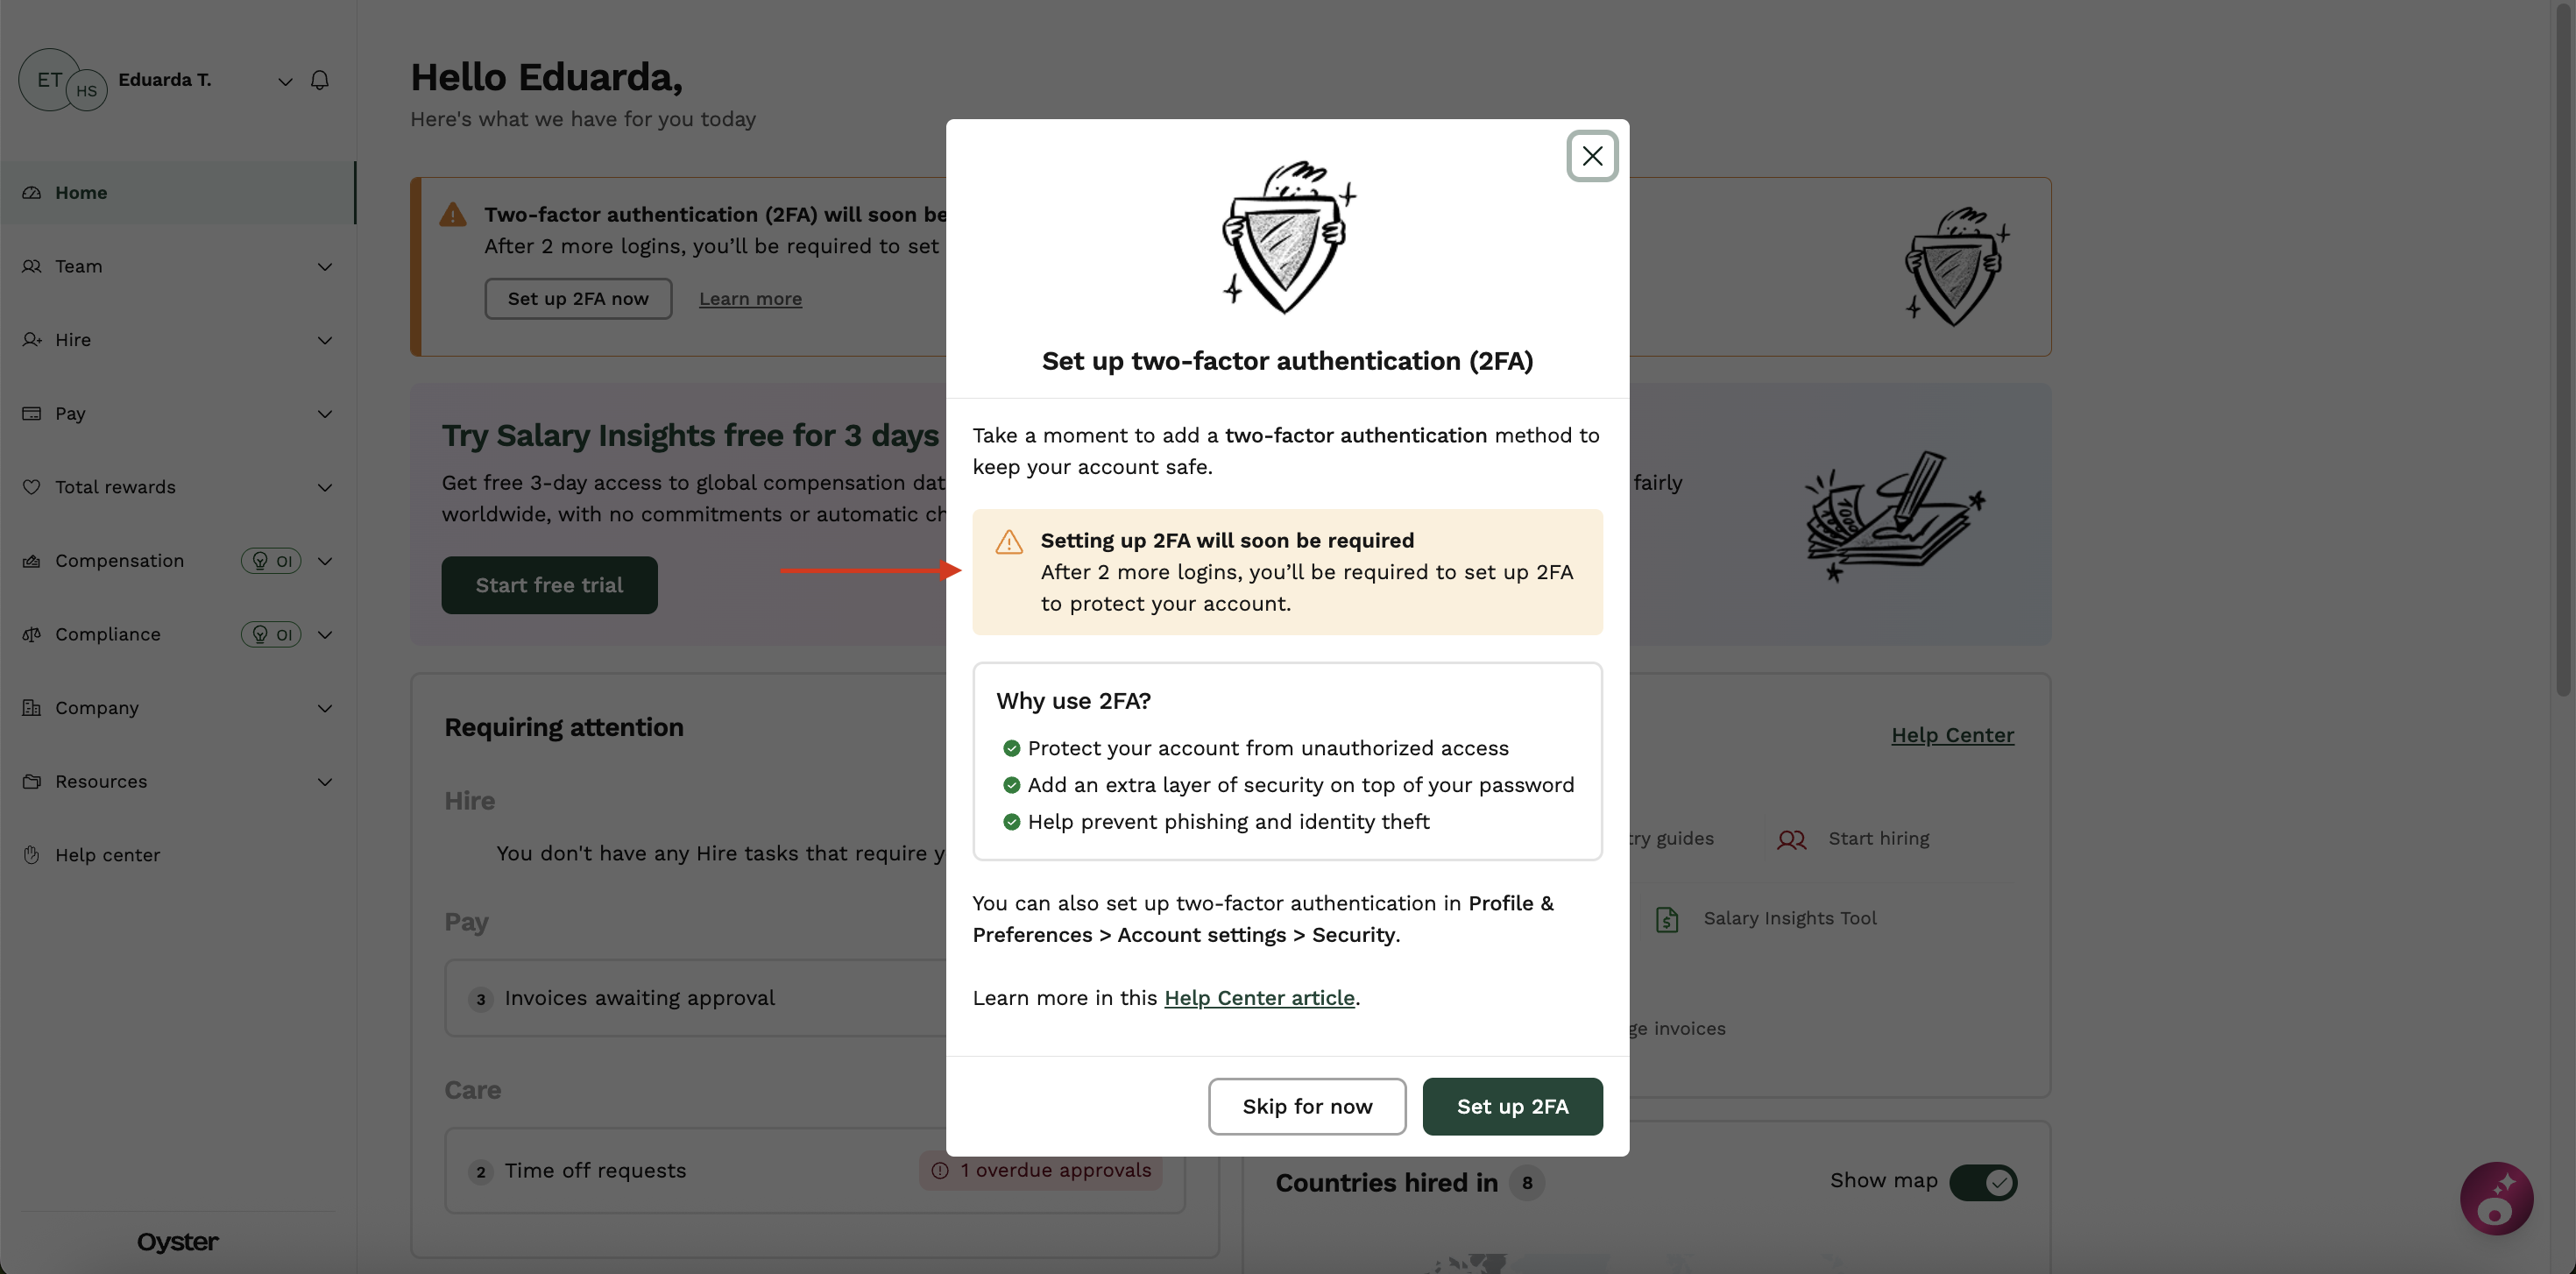Click the Team icon in the sidebar

32,266
